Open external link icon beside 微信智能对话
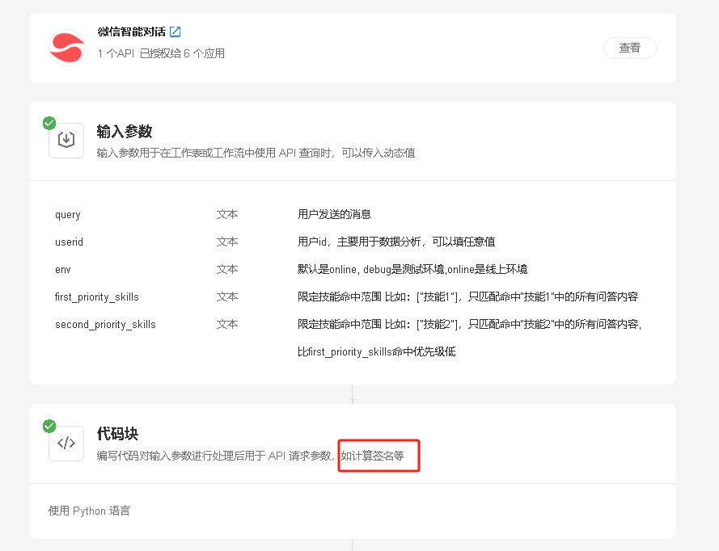The image size is (719, 551). pos(176,32)
